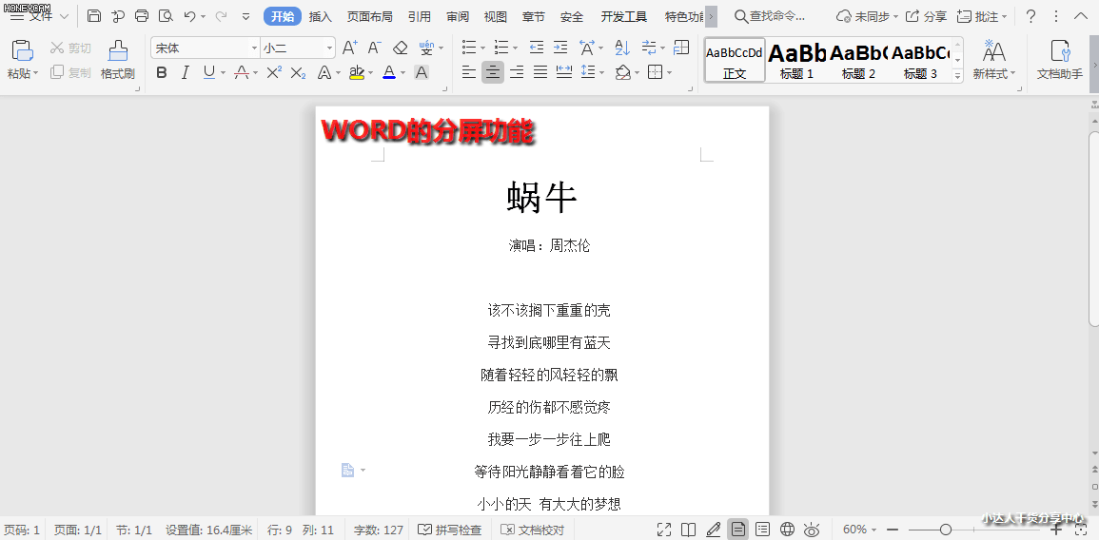Apply the 标题 1 heading style
Viewport: 1099px width, 540px height.
coord(797,60)
